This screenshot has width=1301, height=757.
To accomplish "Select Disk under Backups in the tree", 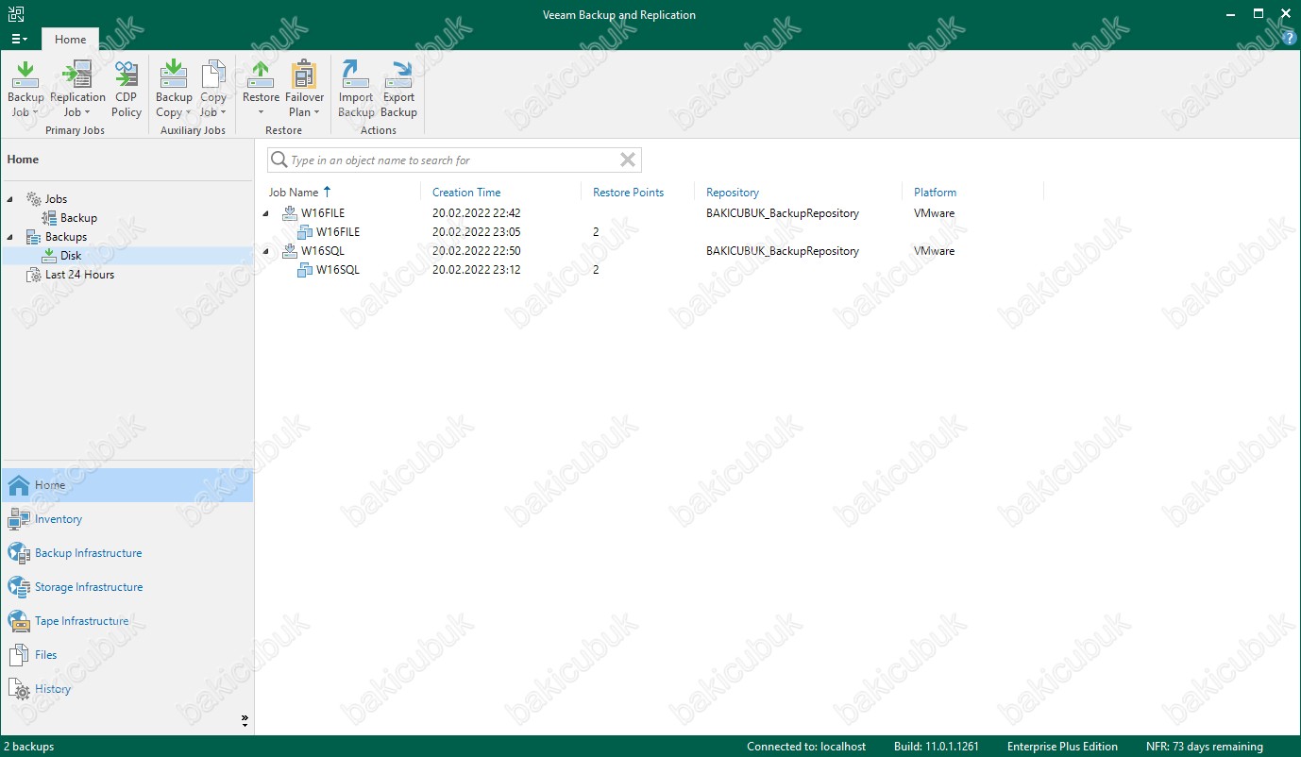I will pyautogui.click(x=71, y=256).
